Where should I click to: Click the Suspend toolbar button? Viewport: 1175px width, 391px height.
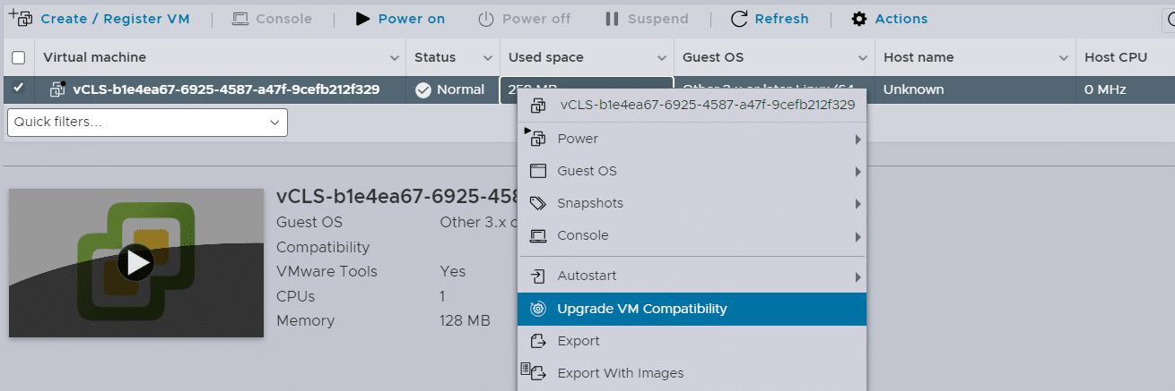coord(647,19)
